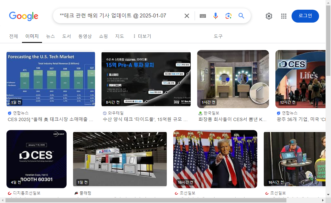Image resolution: width=331 pixels, height=203 pixels.
Task: Click 와우테일 favicon icon
Action: click(x=104, y=113)
